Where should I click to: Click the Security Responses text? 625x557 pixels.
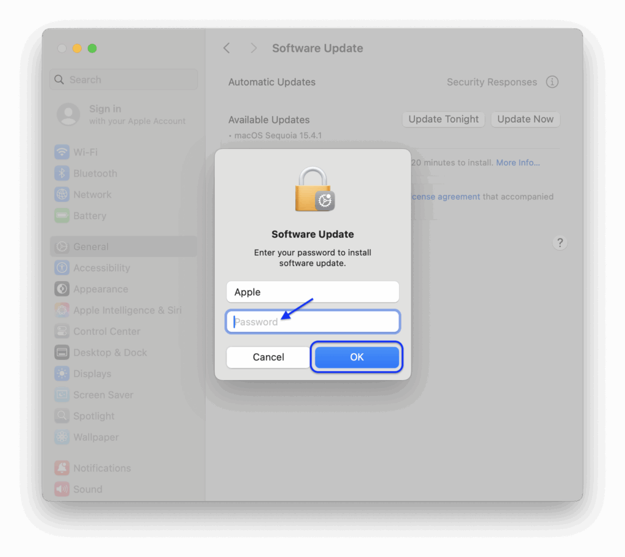coord(491,82)
